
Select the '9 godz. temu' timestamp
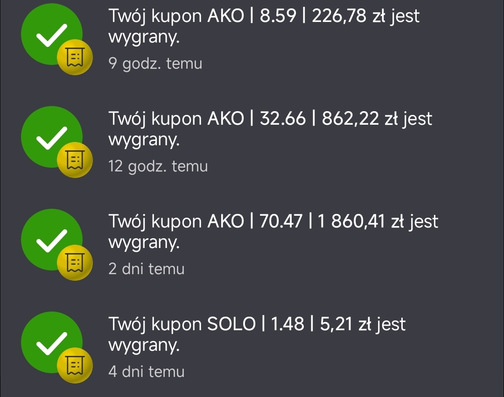pyautogui.click(x=155, y=64)
